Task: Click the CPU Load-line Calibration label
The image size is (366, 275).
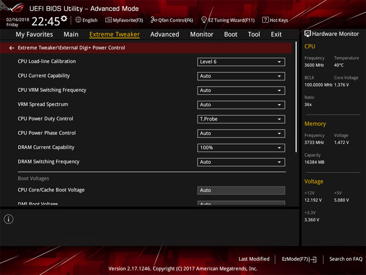Action: coord(47,62)
